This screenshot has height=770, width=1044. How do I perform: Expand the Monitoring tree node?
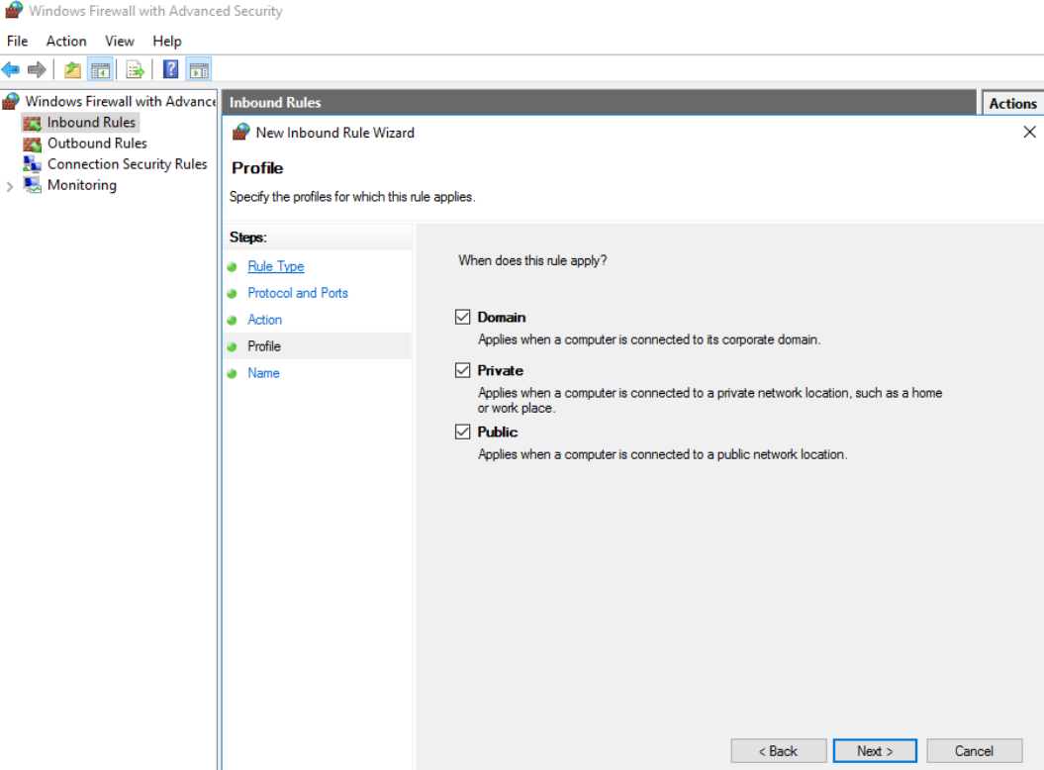point(10,186)
